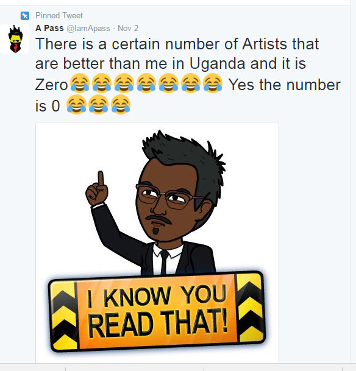Click the middle emoji in the bottom emoji row
This screenshot has width=356, height=371.
99,104
